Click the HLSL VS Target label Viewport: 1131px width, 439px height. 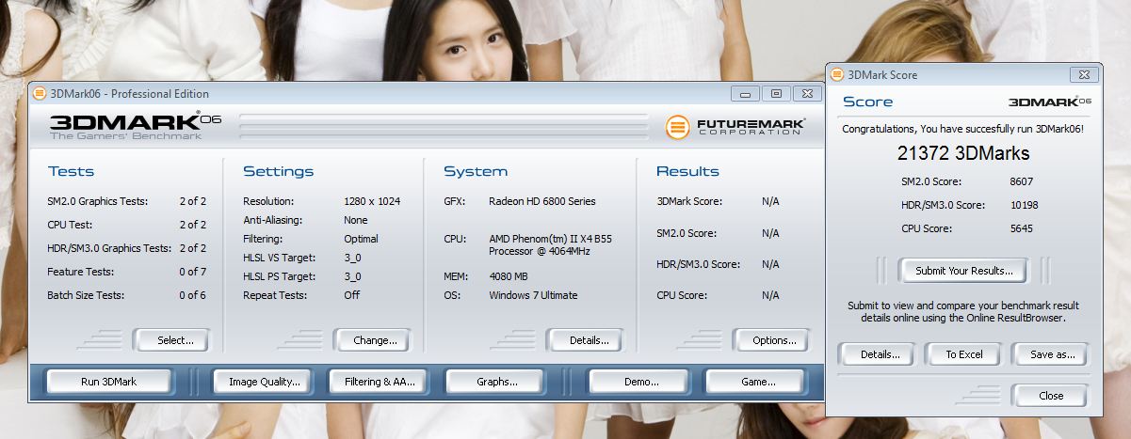(279, 258)
